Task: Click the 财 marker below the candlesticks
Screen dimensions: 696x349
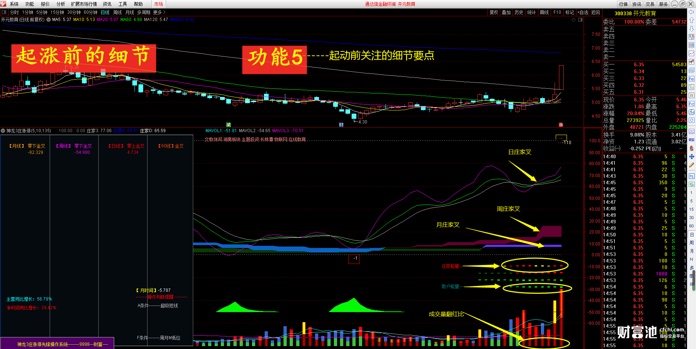Action: coord(341,125)
